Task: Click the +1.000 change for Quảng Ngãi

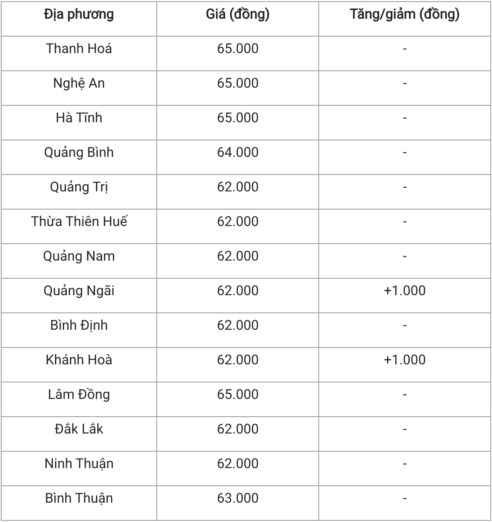Action: click(404, 291)
